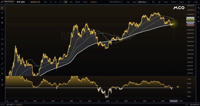This screenshot has width=200, height=106.
Task: Toggle the S/R levels overlay
Action: pyautogui.click(x=71, y=2)
